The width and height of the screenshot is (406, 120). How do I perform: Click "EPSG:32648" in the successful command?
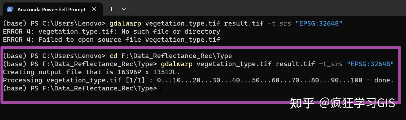coord(370,64)
